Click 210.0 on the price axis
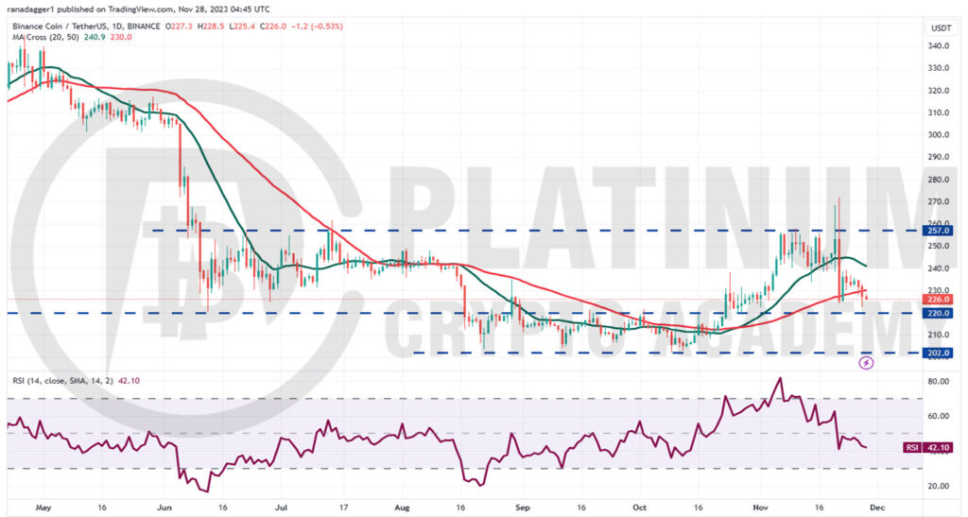 coord(939,335)
